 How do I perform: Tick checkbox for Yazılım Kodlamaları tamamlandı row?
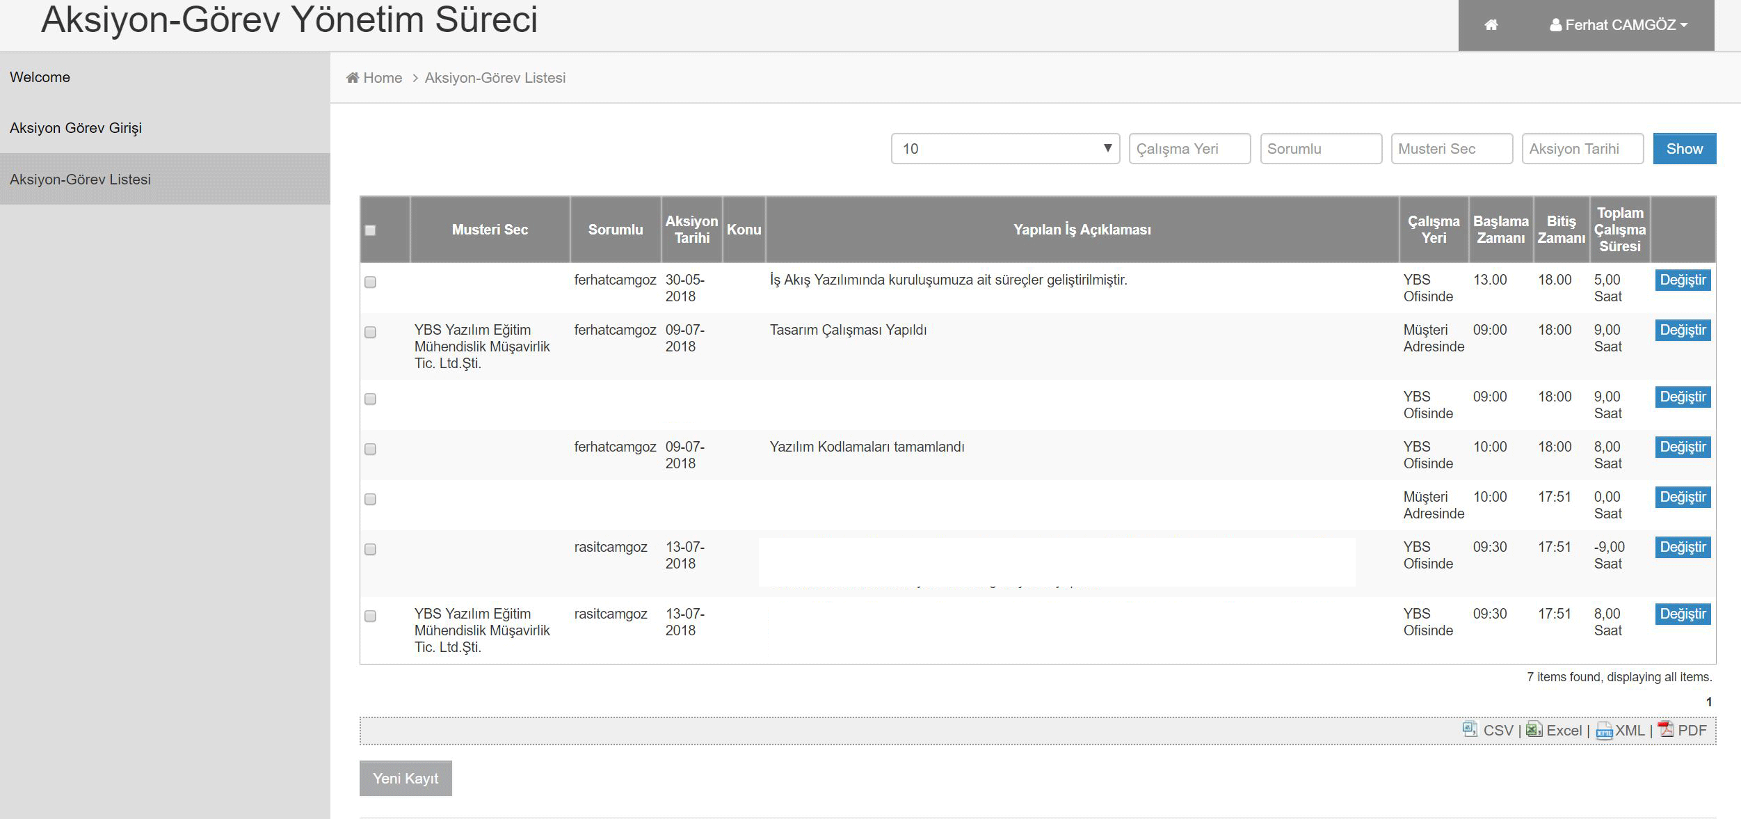[x=370, y=449]
